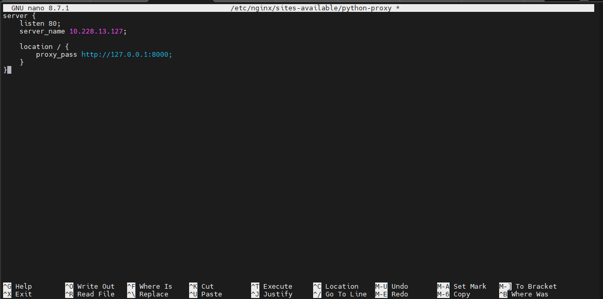Click the server_name directive keyword
The height and width of the screenshot is (299, 603).
point(42,31)
